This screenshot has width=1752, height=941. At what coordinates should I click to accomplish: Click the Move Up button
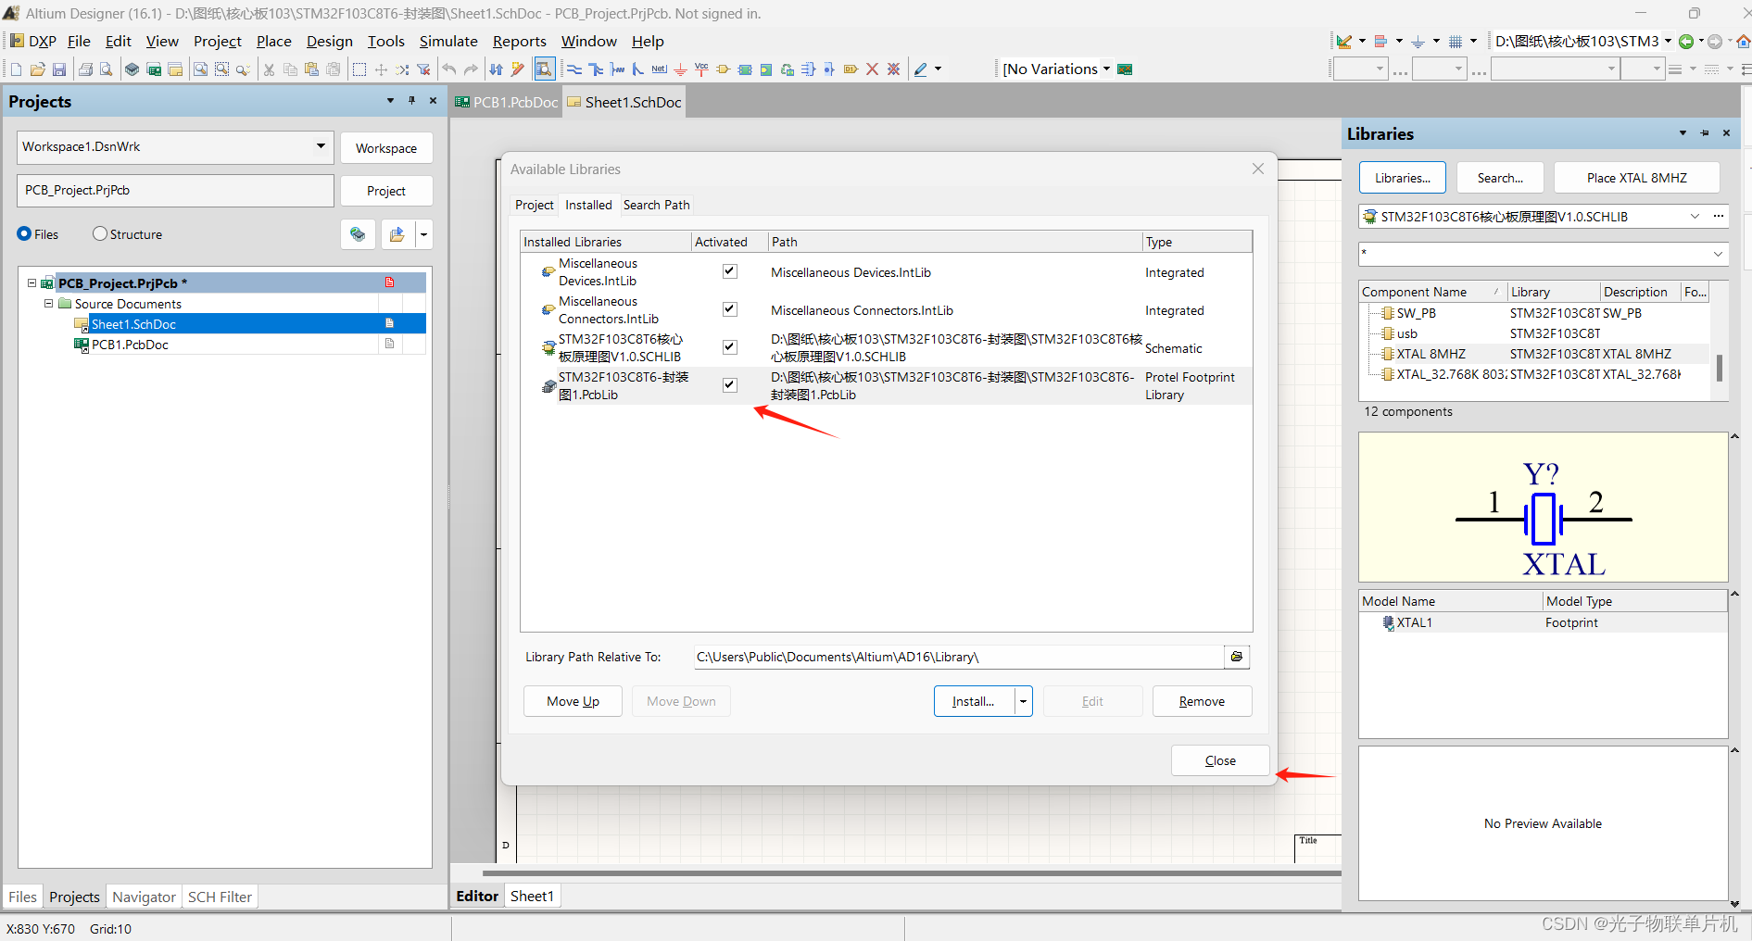[573, 701]
